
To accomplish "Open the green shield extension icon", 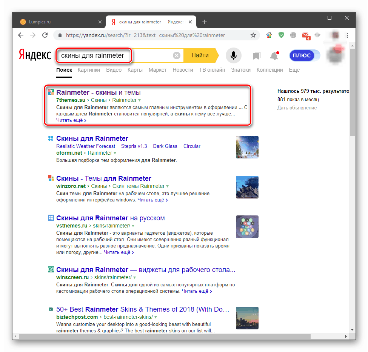I will (x=281, y=35).
